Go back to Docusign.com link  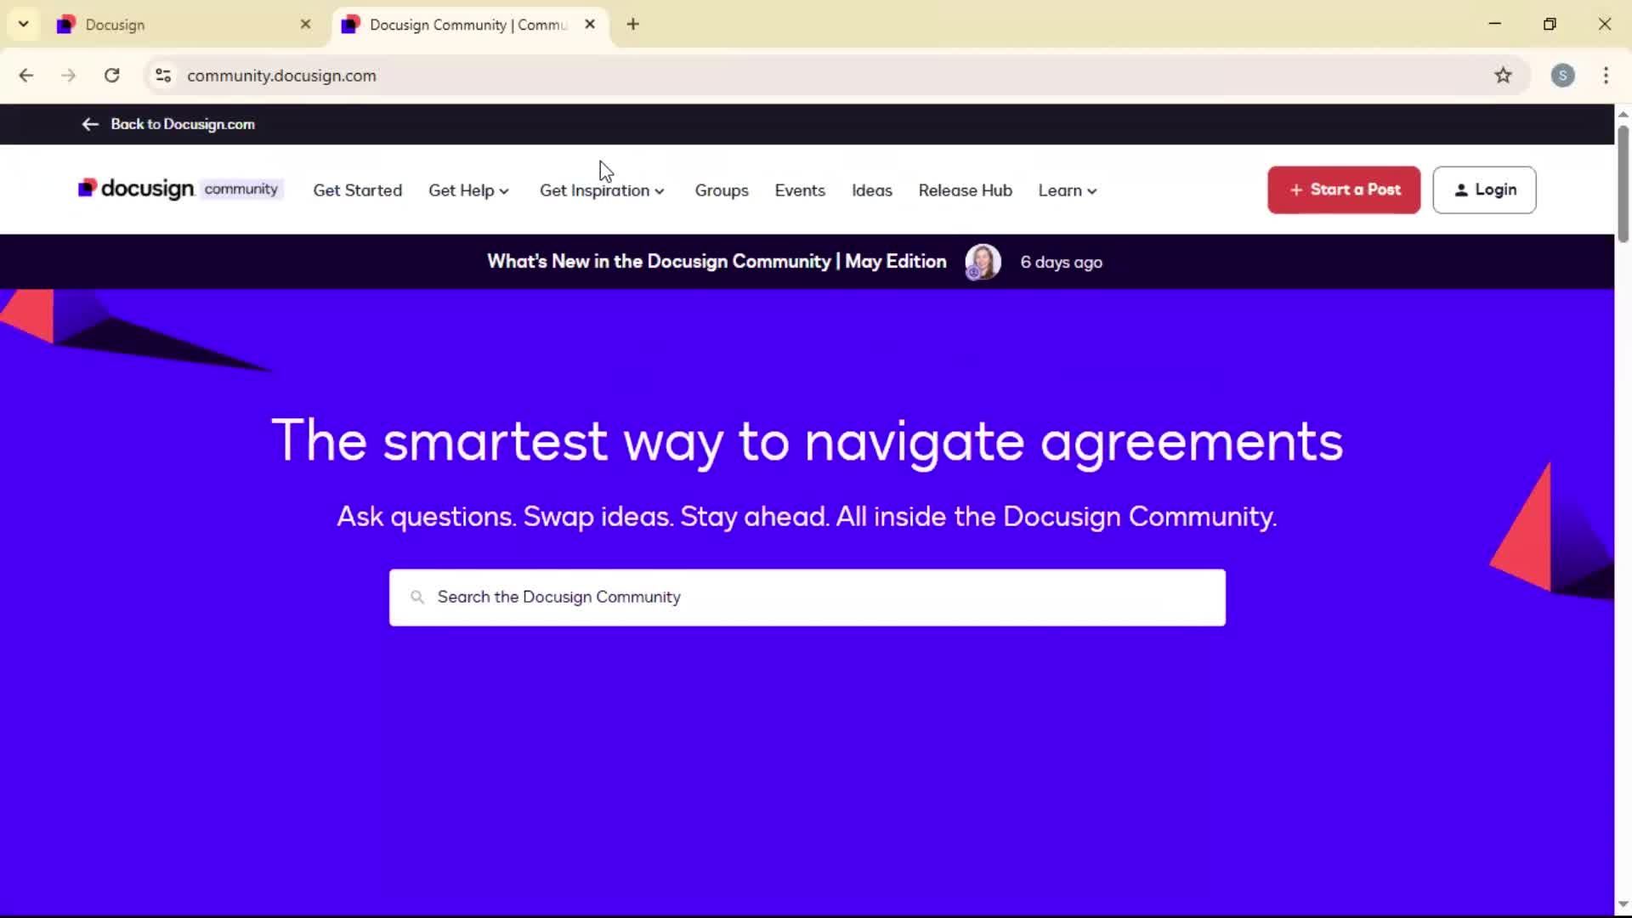point(168,124)
